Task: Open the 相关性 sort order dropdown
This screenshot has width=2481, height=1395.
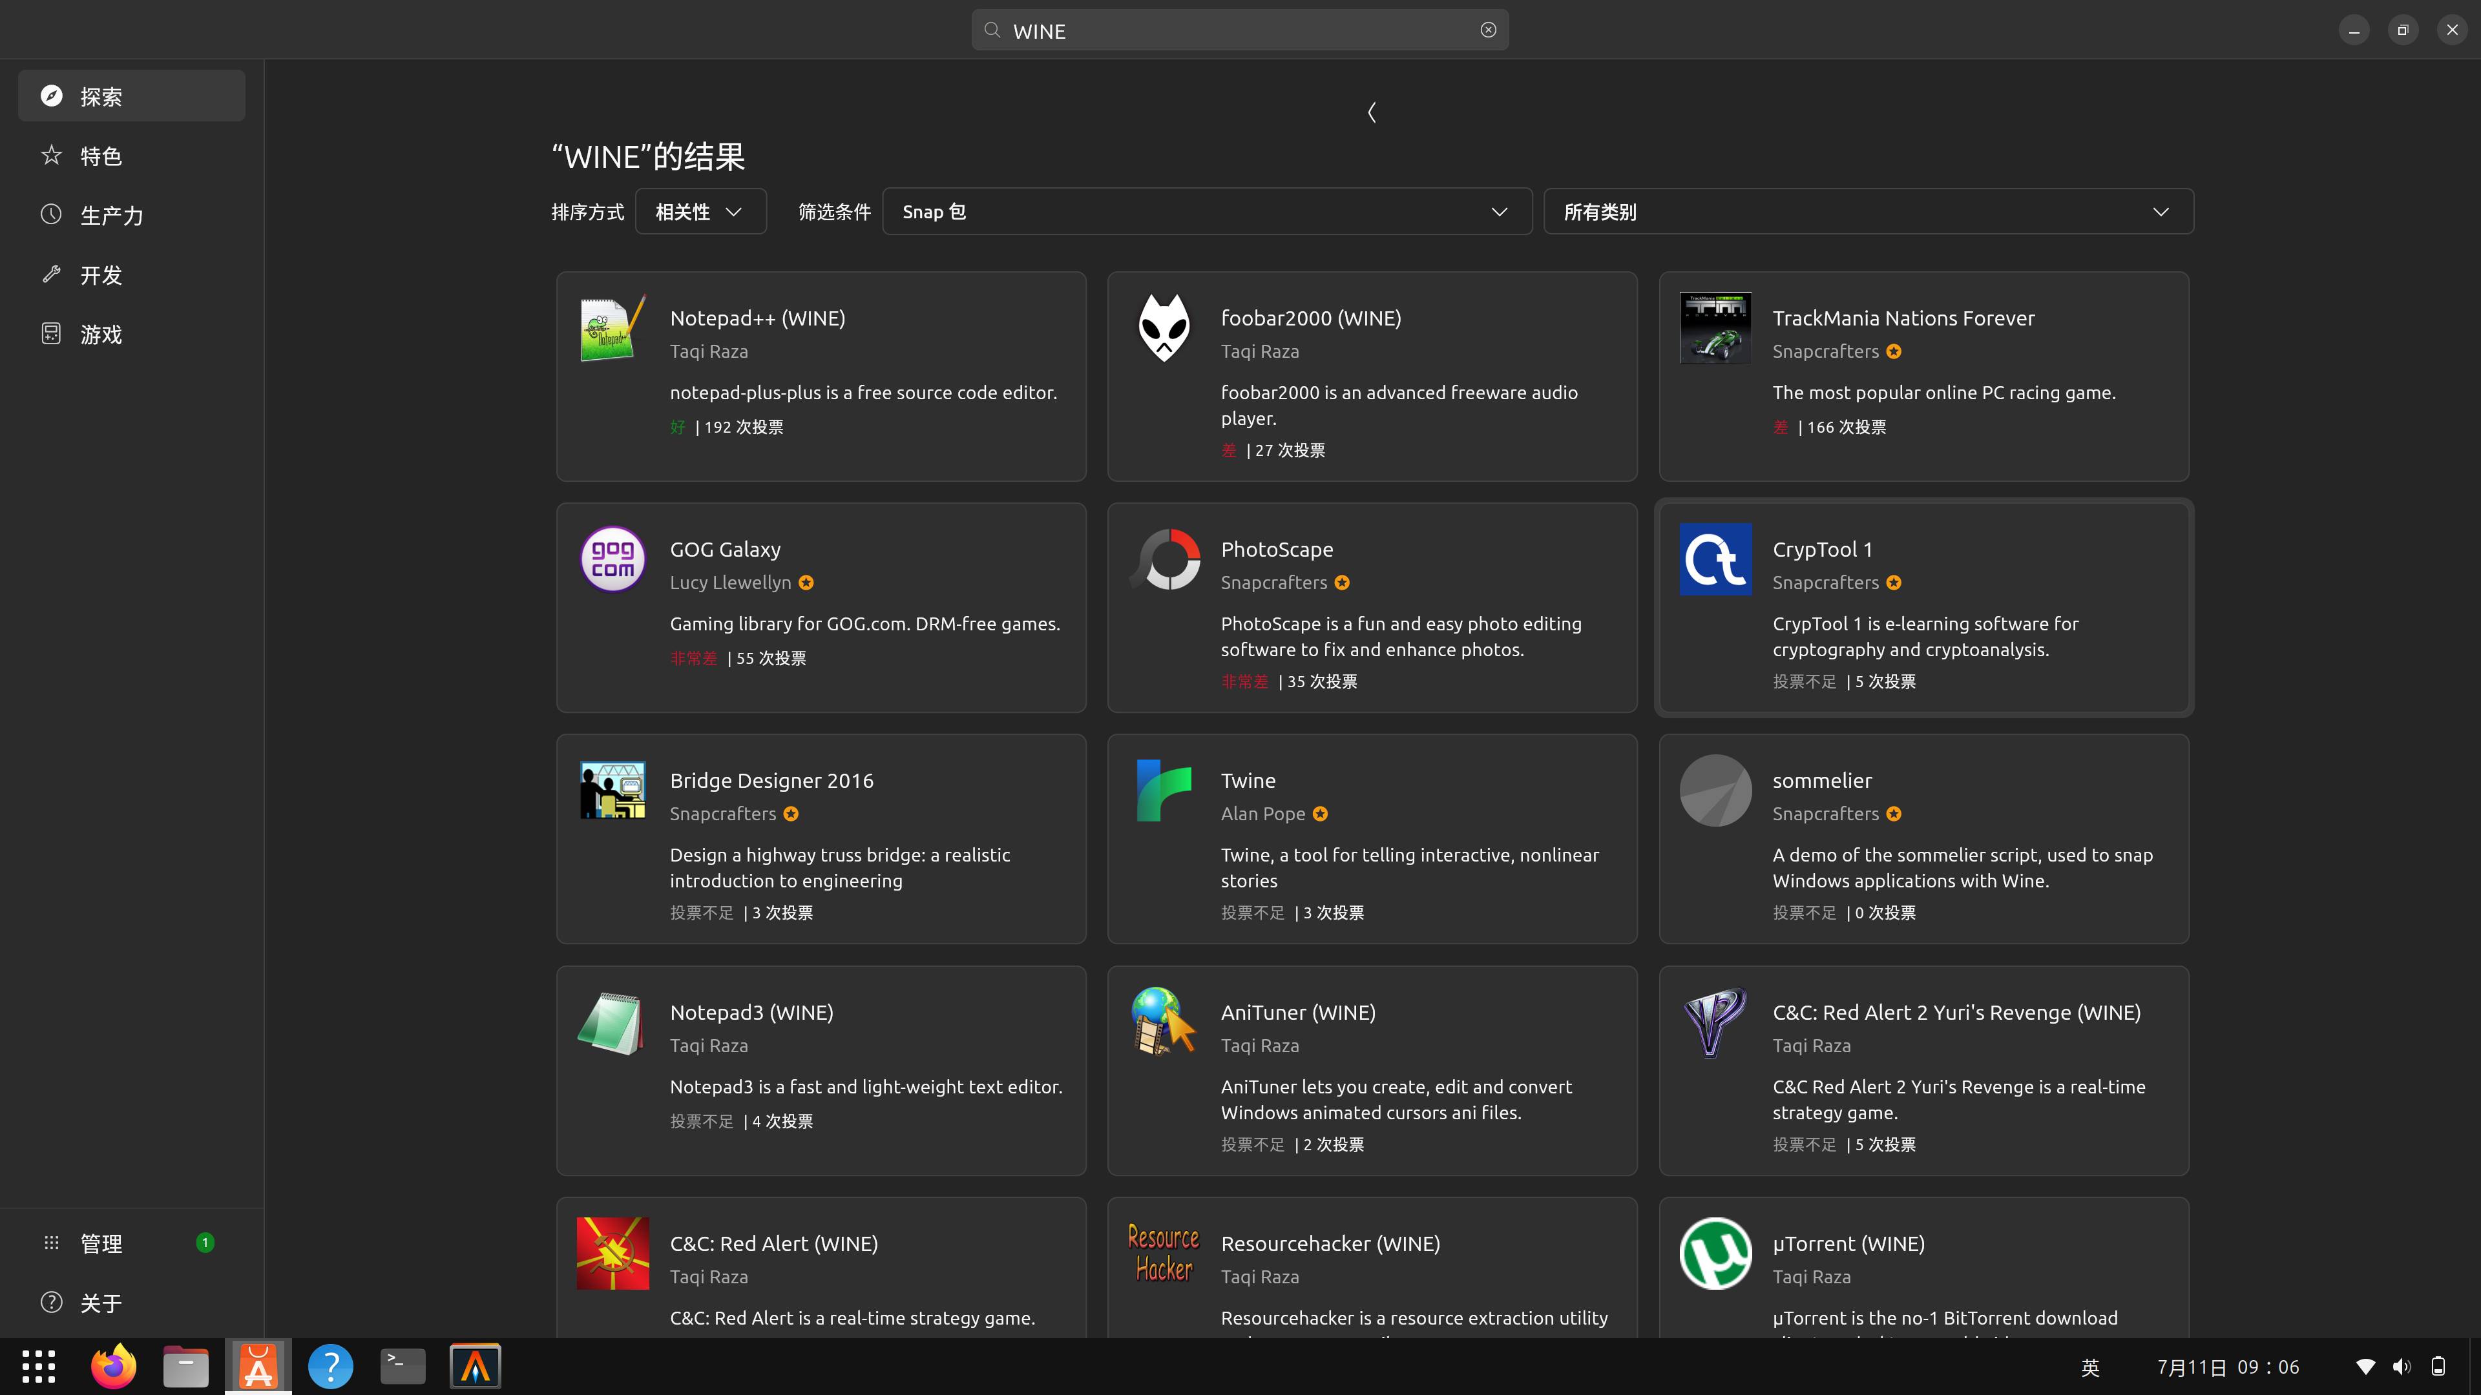Action: coord(700,212)
